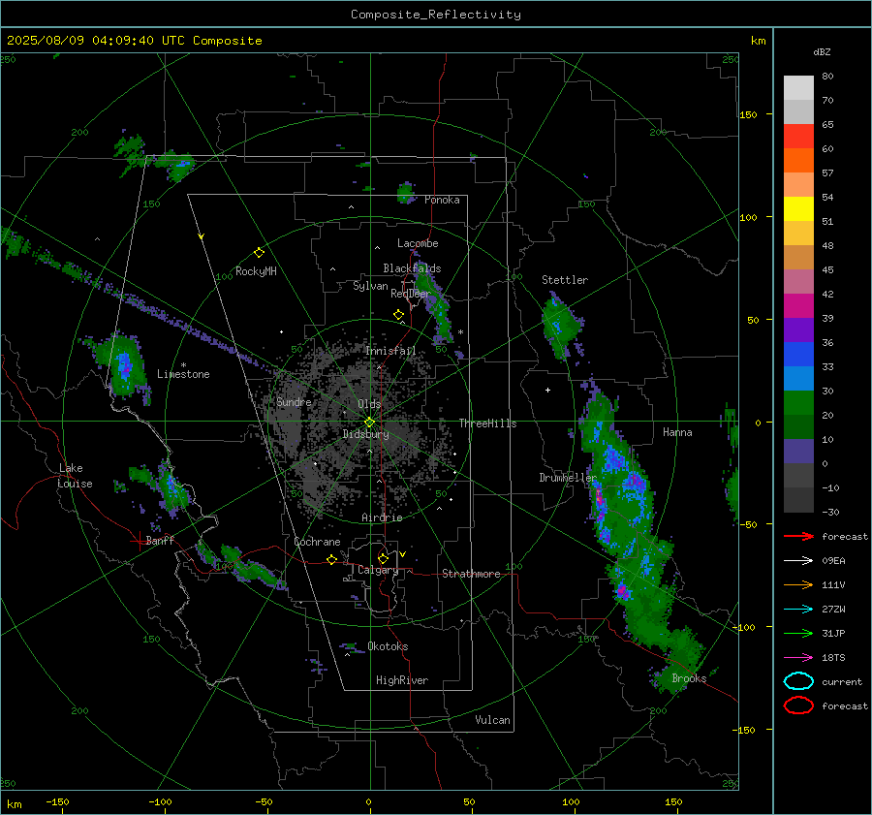
Task: Click the Cochrane town label
Action: [x=317, y=542]
